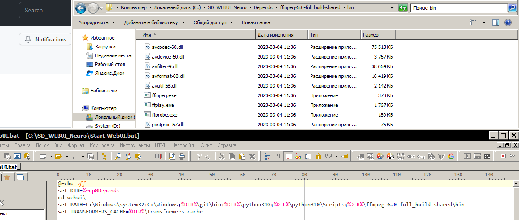Click the Open file folder icon

(x=58, y=156)
